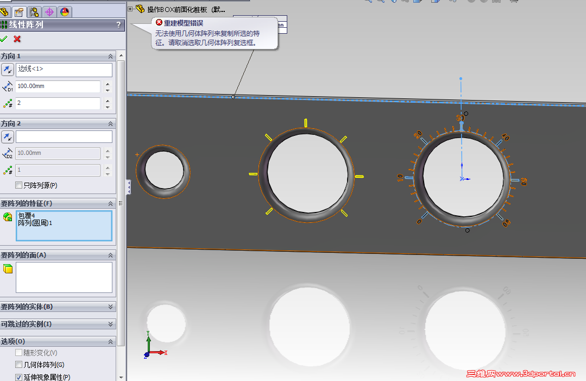Image resolution: width=586 pixels, height=381 pixels.
Task: Increase direction 1 spacing value
Action: point(108,84)
